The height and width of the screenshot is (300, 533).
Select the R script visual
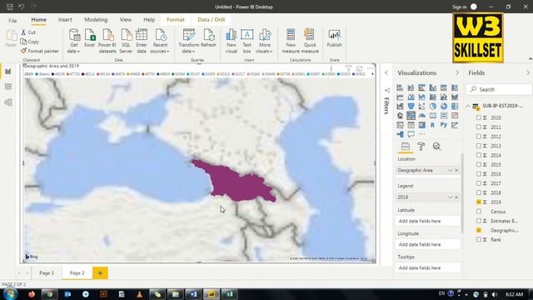[x=432, y=125]
